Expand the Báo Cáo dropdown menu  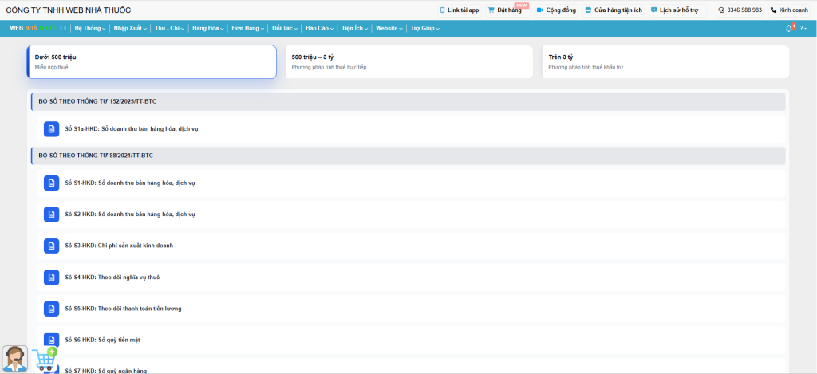pos(319,28)
